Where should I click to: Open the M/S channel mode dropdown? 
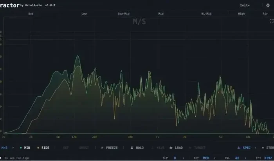[7, 148]
